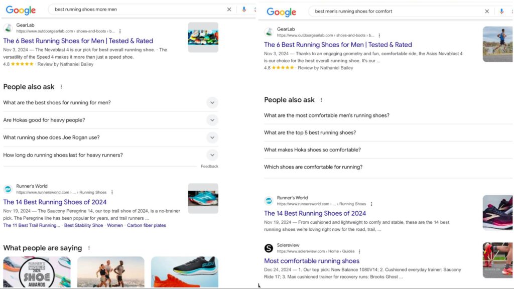Screen dimensions: 514x289
Task: Open more options for Solereview result
Action: (x=359, y=251)
